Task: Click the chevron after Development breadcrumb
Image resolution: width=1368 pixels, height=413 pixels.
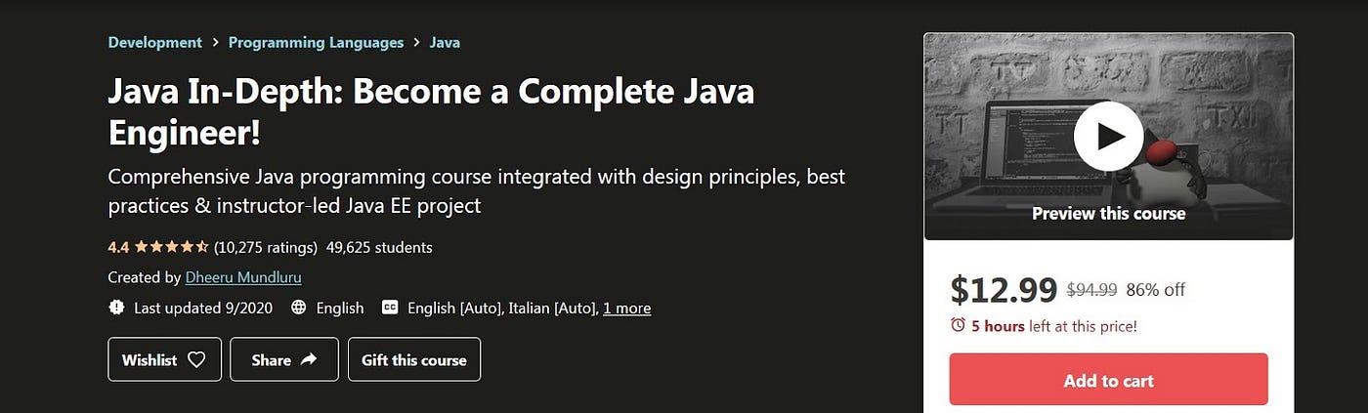Action: click(216, 43)
